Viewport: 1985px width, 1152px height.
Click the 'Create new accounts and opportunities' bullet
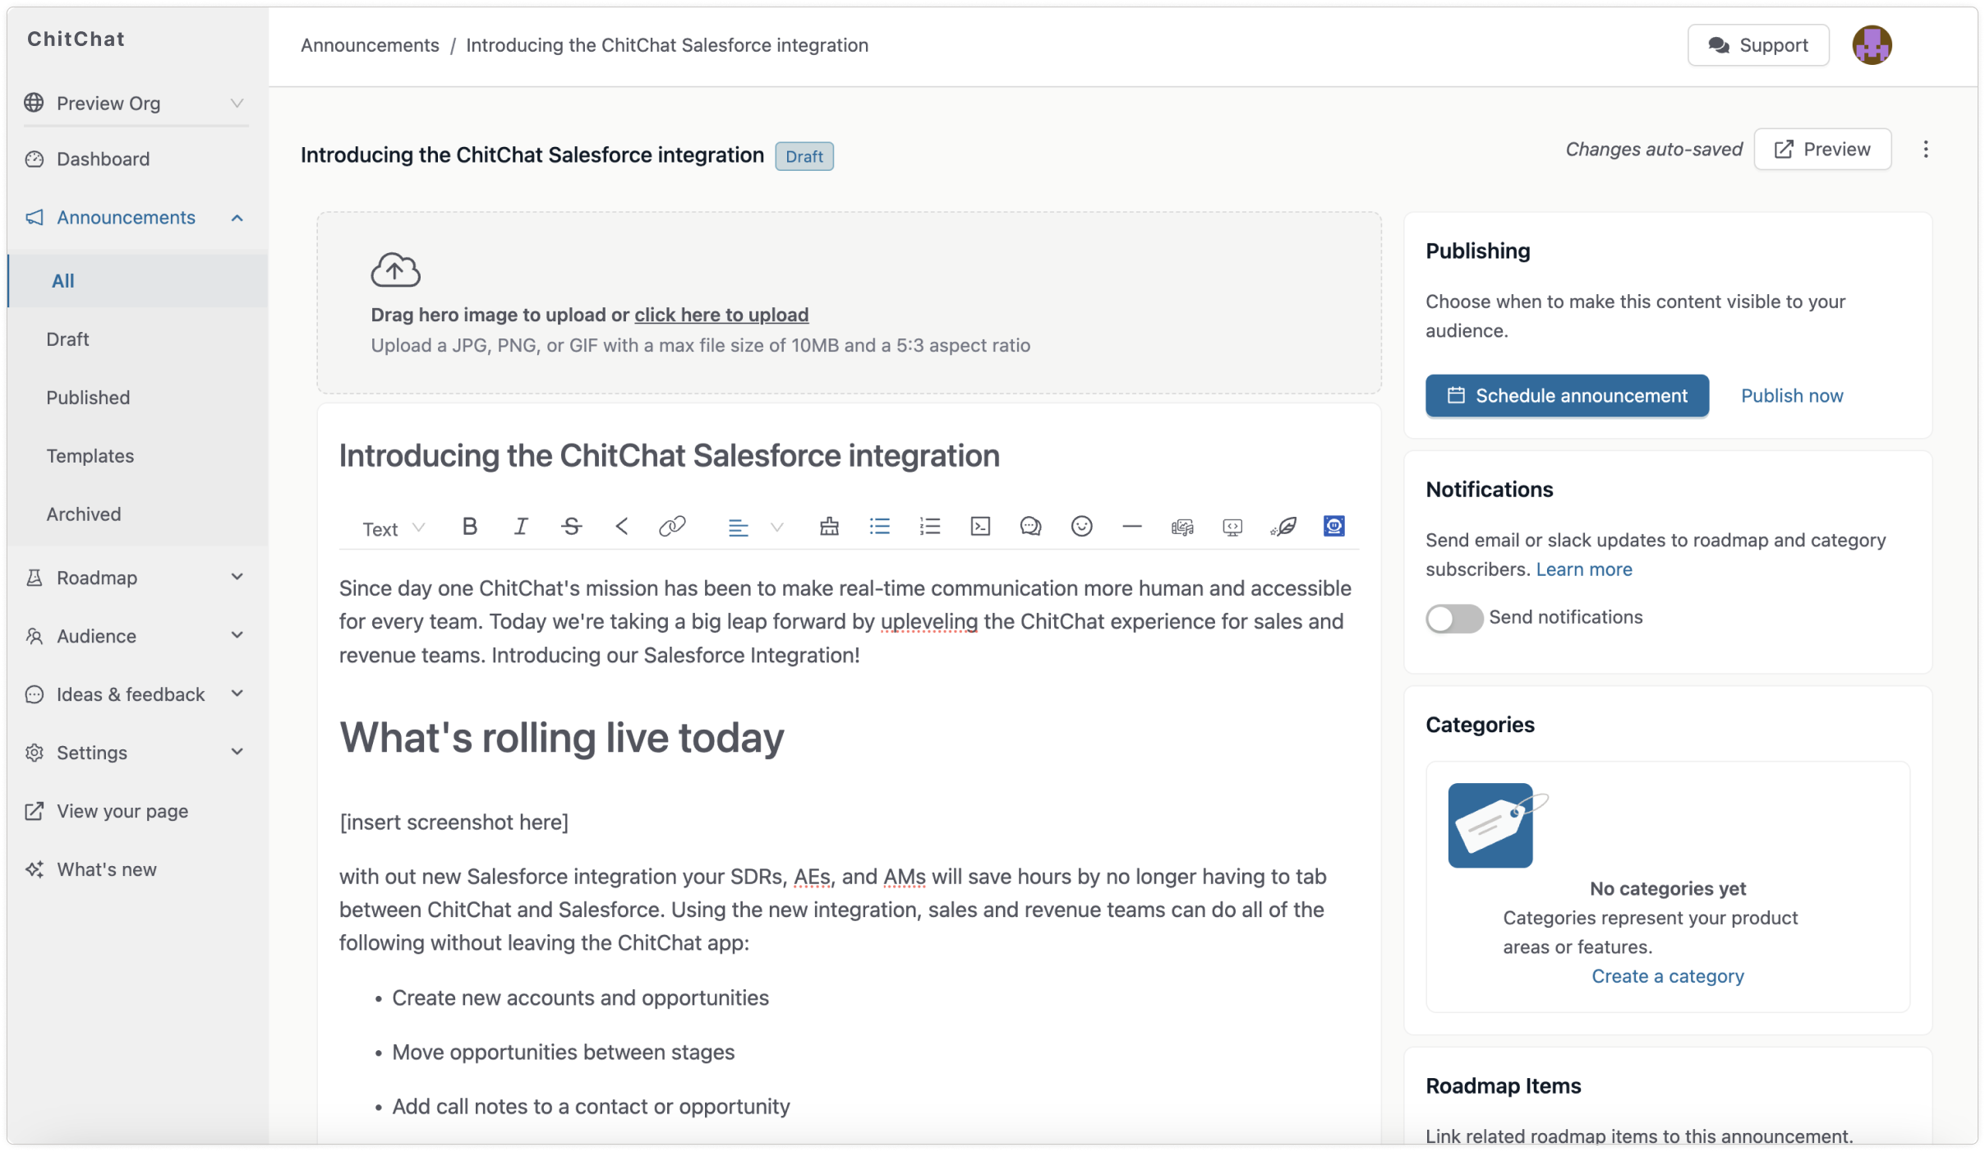(580, 998)
